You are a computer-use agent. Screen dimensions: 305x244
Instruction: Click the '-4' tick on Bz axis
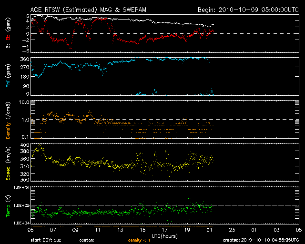25,46
